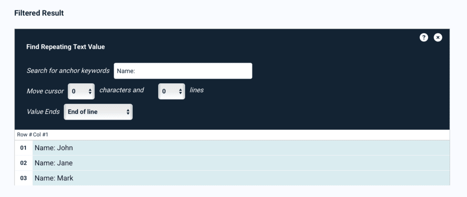
Task: Open the help question mark icon
Action: pos(424,37)
